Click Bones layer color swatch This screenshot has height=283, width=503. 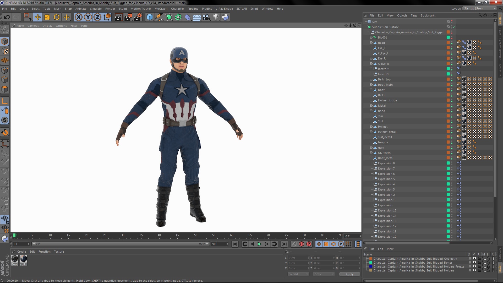371,263
